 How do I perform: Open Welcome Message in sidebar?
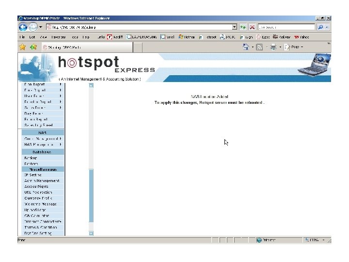[41, 204]
